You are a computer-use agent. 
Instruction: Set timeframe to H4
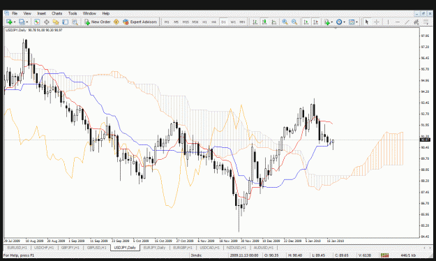click(214, 22)
